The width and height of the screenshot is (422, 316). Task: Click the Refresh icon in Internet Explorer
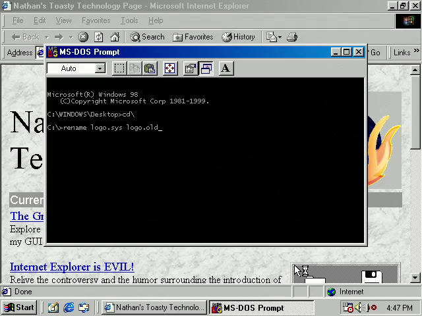tap(98, 37)
